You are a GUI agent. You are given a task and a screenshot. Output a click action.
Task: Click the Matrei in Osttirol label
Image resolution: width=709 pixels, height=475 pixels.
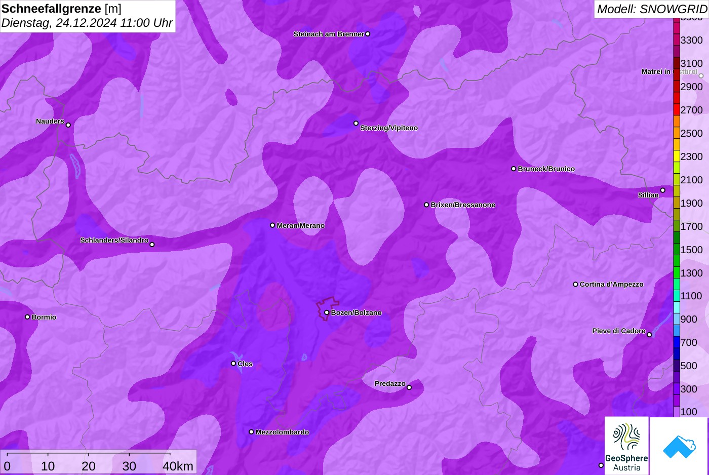click(x=669, y=72)
